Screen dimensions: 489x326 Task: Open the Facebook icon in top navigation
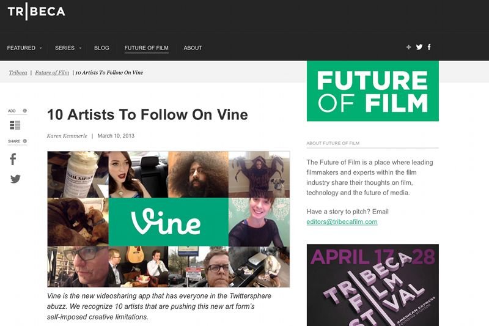(429, 47)
